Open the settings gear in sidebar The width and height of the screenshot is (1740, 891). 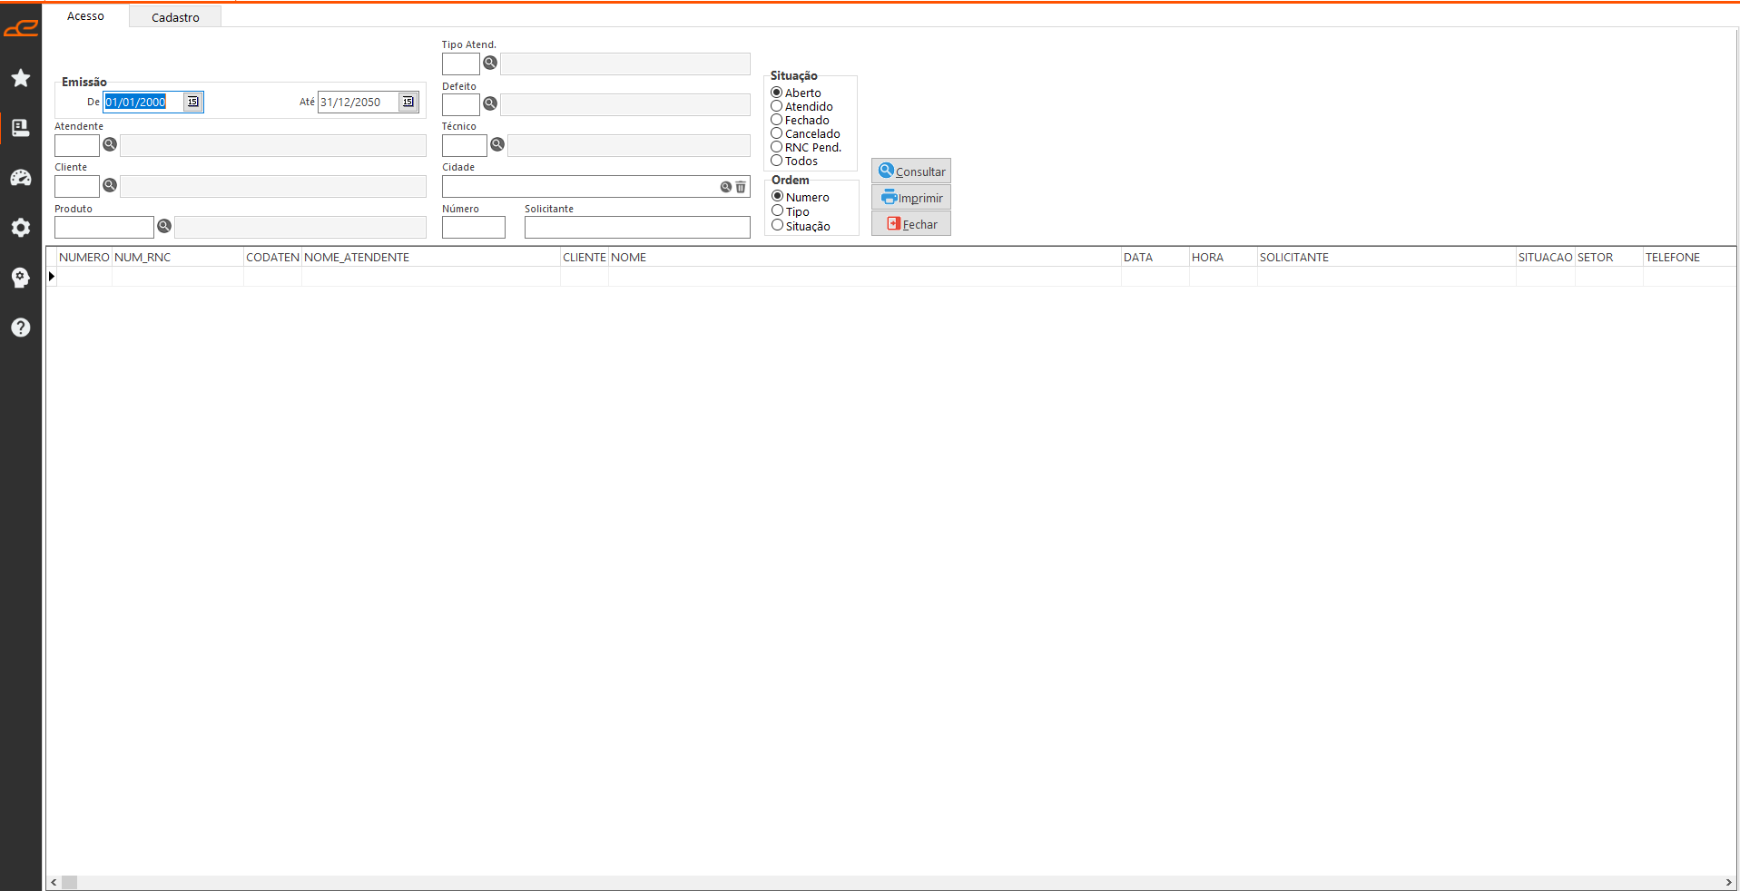[x=21, y=228]
